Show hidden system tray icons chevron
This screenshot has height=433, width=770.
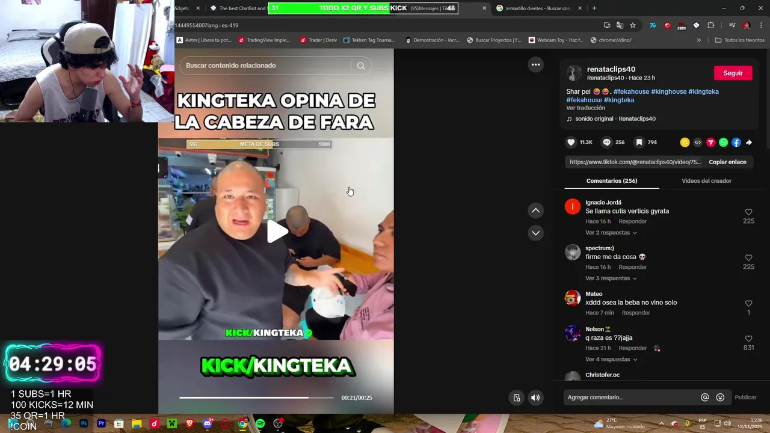(661, 423)
